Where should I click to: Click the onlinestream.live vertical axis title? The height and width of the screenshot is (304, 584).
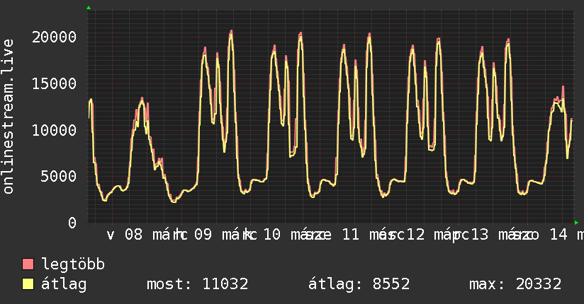[x=9, y=117]
